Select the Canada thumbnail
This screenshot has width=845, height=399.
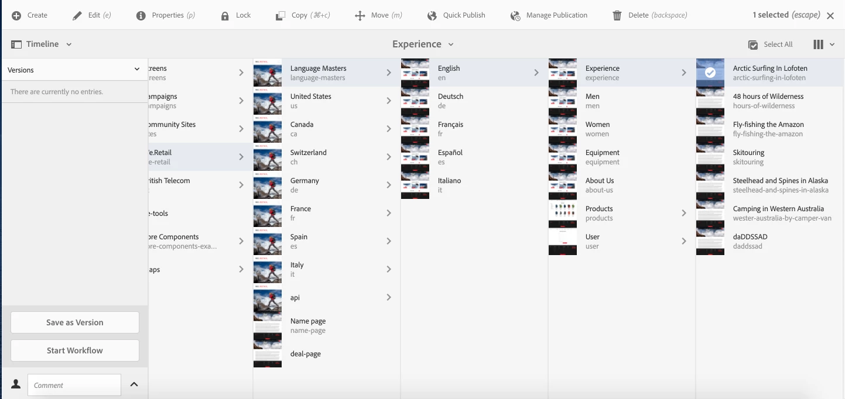268,129
